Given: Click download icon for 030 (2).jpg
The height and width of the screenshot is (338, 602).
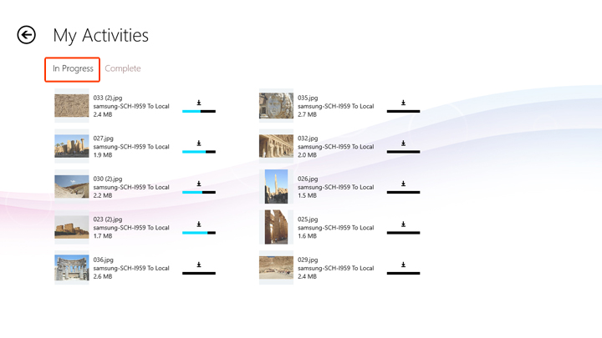Looking at the screenshot, I should tap(199, 184).
